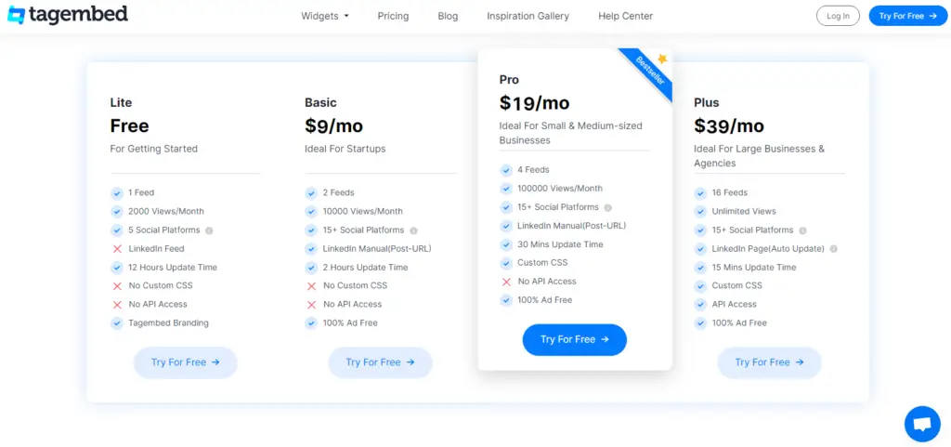951x447 pixels.
Task: Click check icon beside 1 Feed
Action: pyautogui.click(x=117, y=193)
